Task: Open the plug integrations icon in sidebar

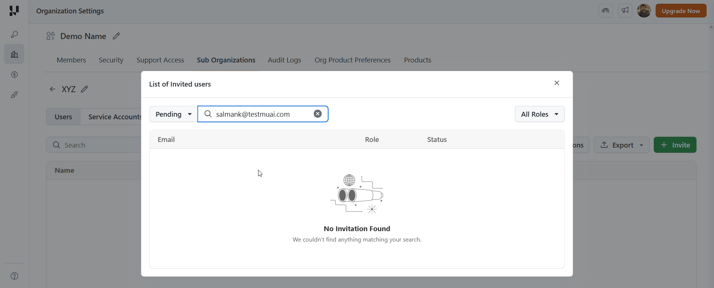Action: coord(15,95)
